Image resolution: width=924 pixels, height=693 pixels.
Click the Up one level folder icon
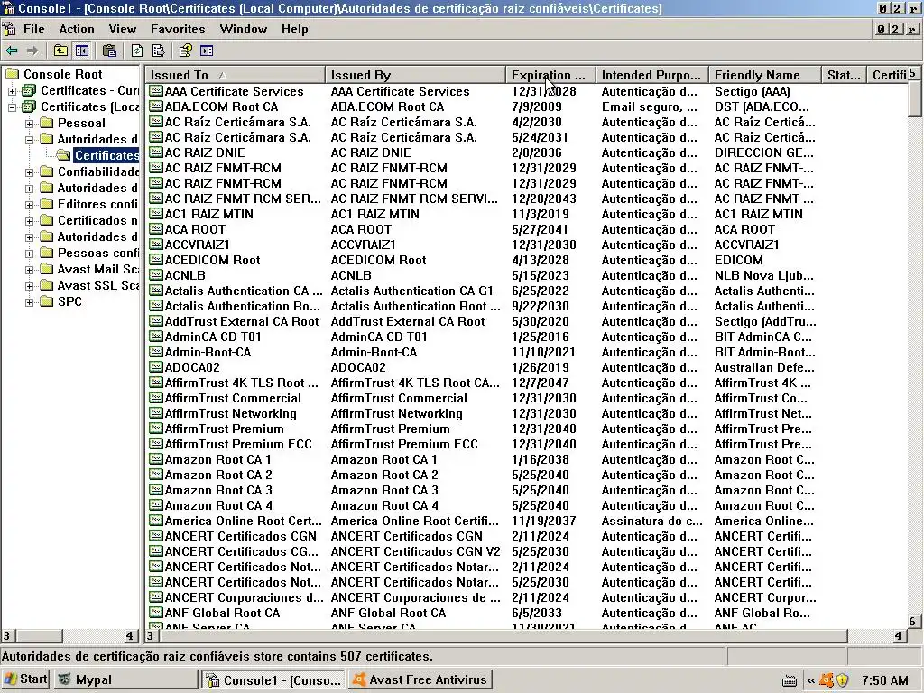pyautogui.click(x=60, y=51)
